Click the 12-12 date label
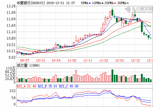 click(136, 60)
